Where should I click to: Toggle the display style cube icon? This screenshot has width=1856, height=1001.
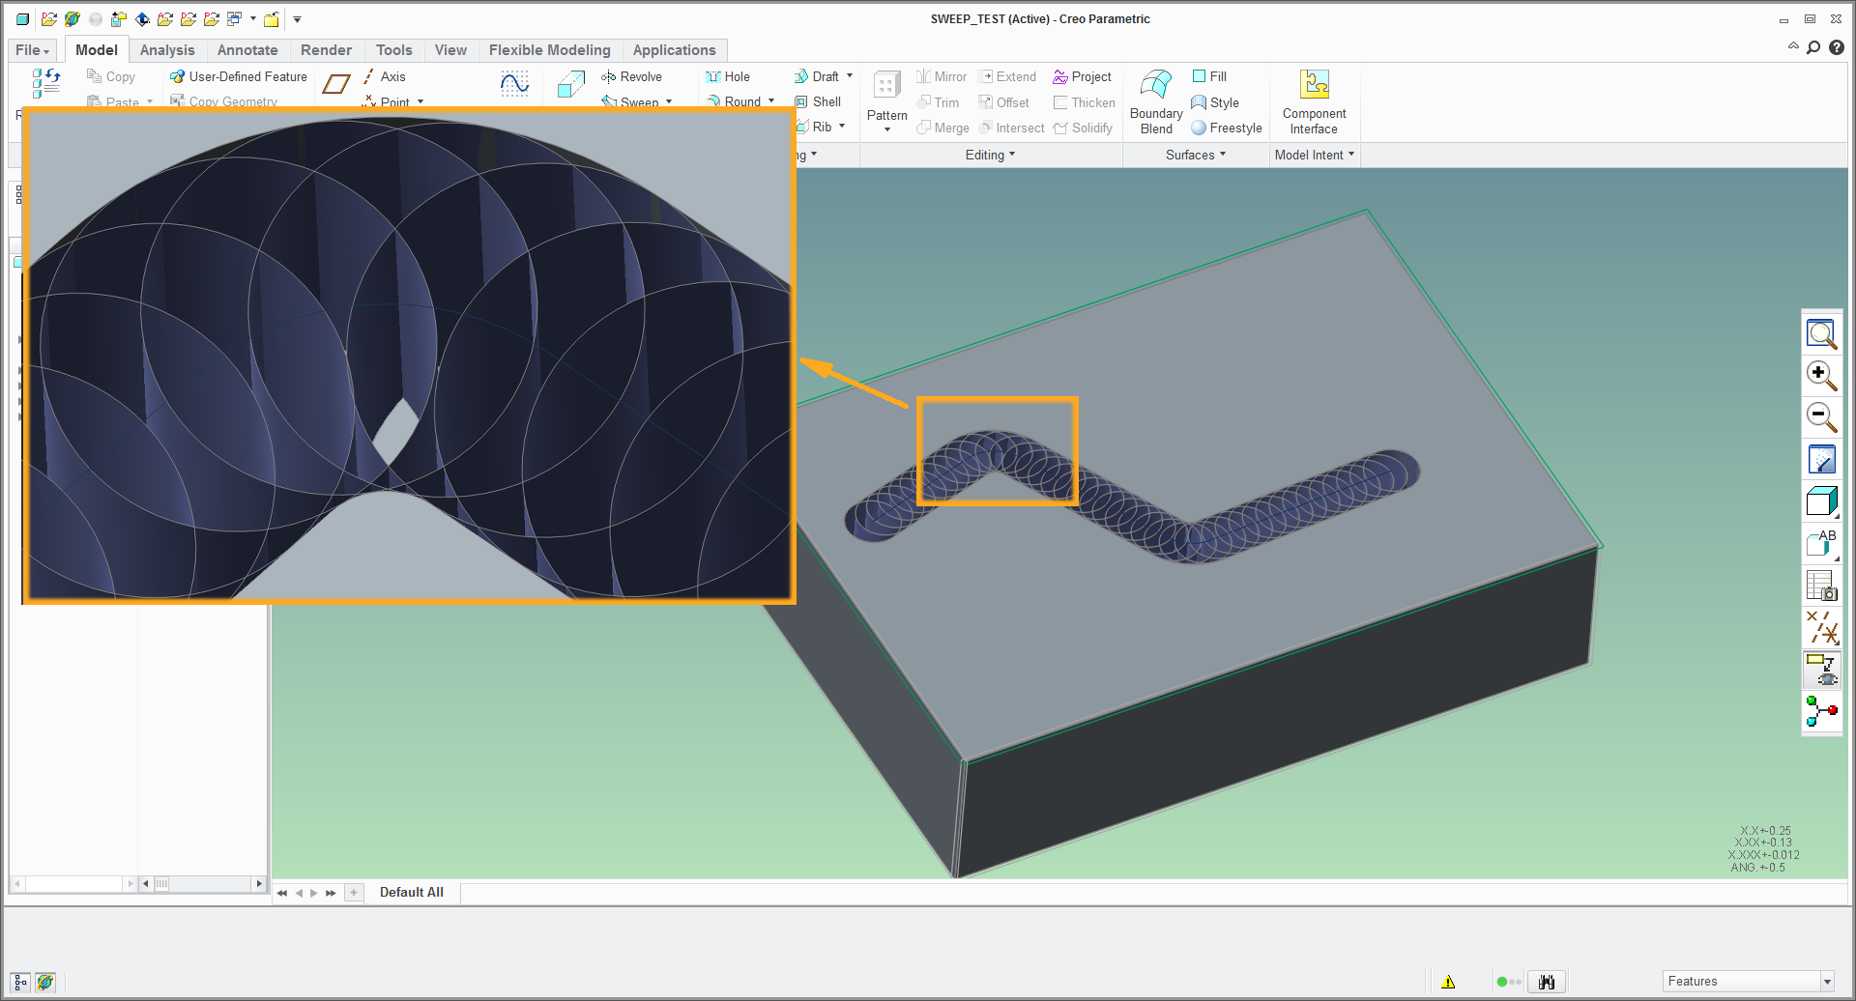1821,501
